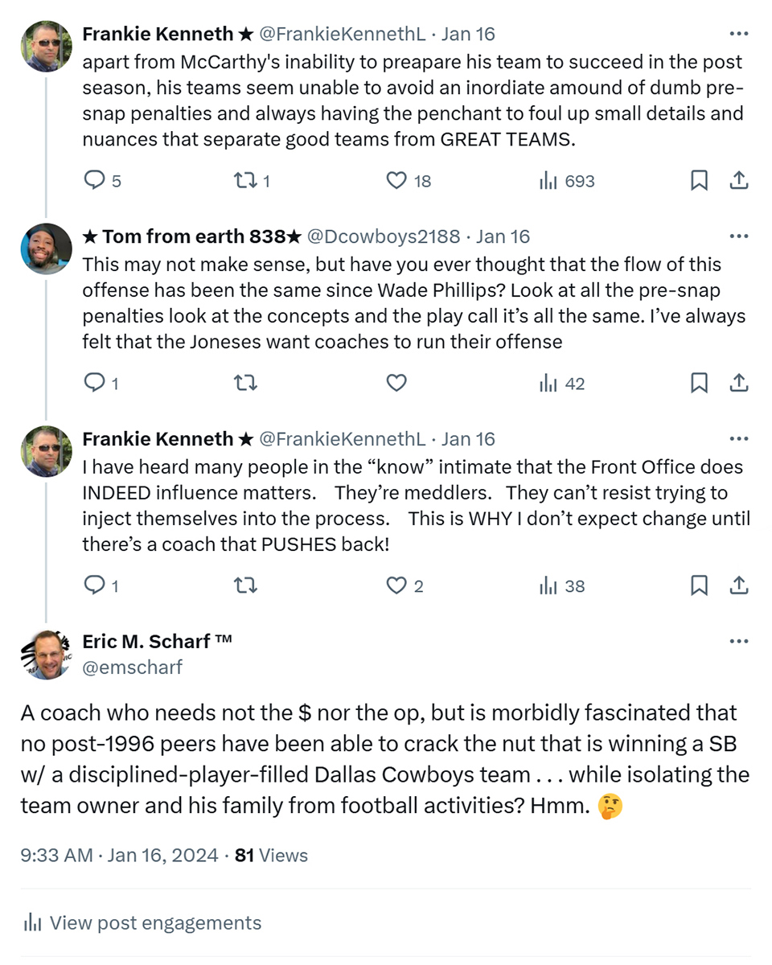The width and height of the screenshot is (772, 965).
Task: Repost the first tweet with 1 repost
Action: click(x=251, y=181)
